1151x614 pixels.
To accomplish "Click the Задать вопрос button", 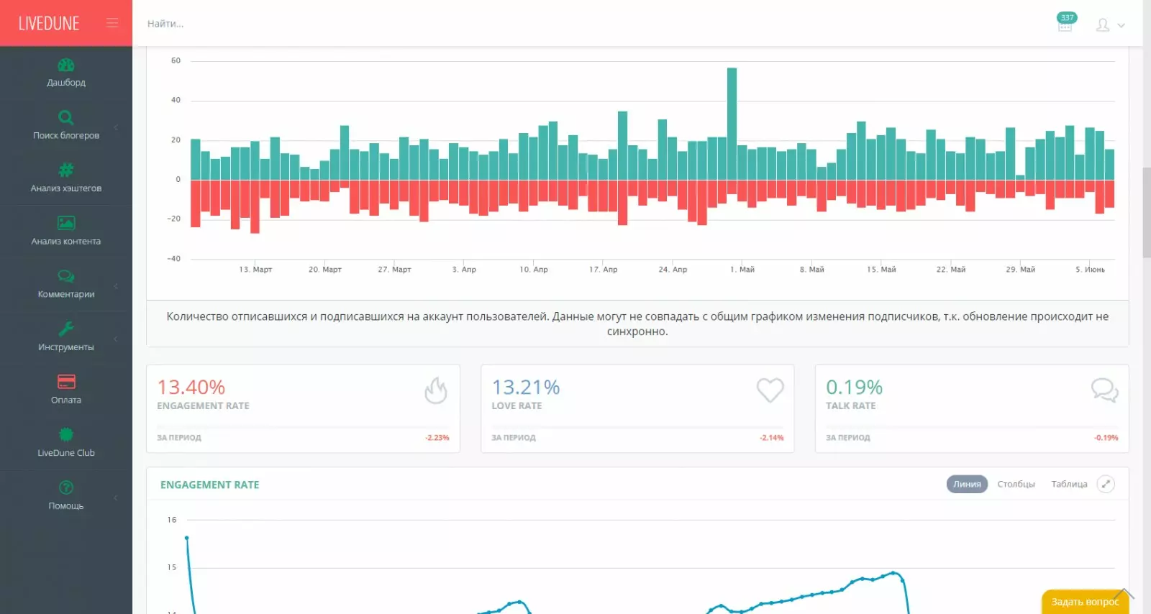I will pos(1085,602).
